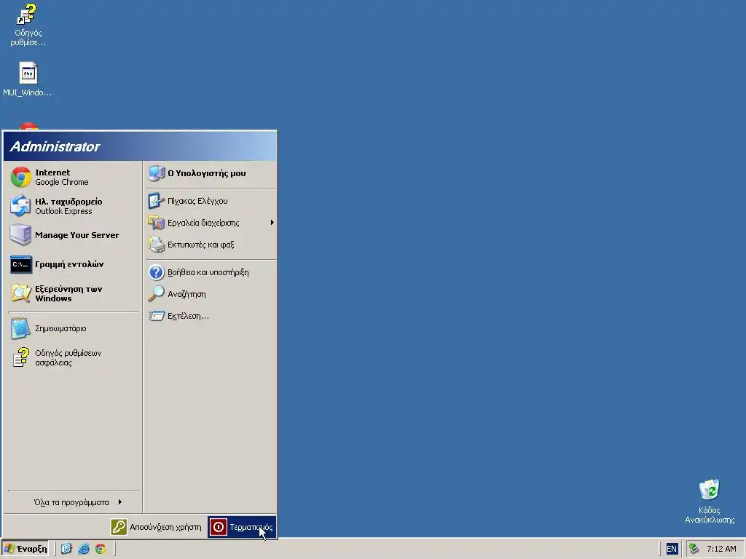Open Εκτέλεση... run dialog
The height and width of the screenshot is (559, 746).
click(x=211, y=316)
